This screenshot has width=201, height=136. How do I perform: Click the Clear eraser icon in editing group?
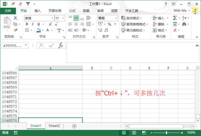point(175,30)
